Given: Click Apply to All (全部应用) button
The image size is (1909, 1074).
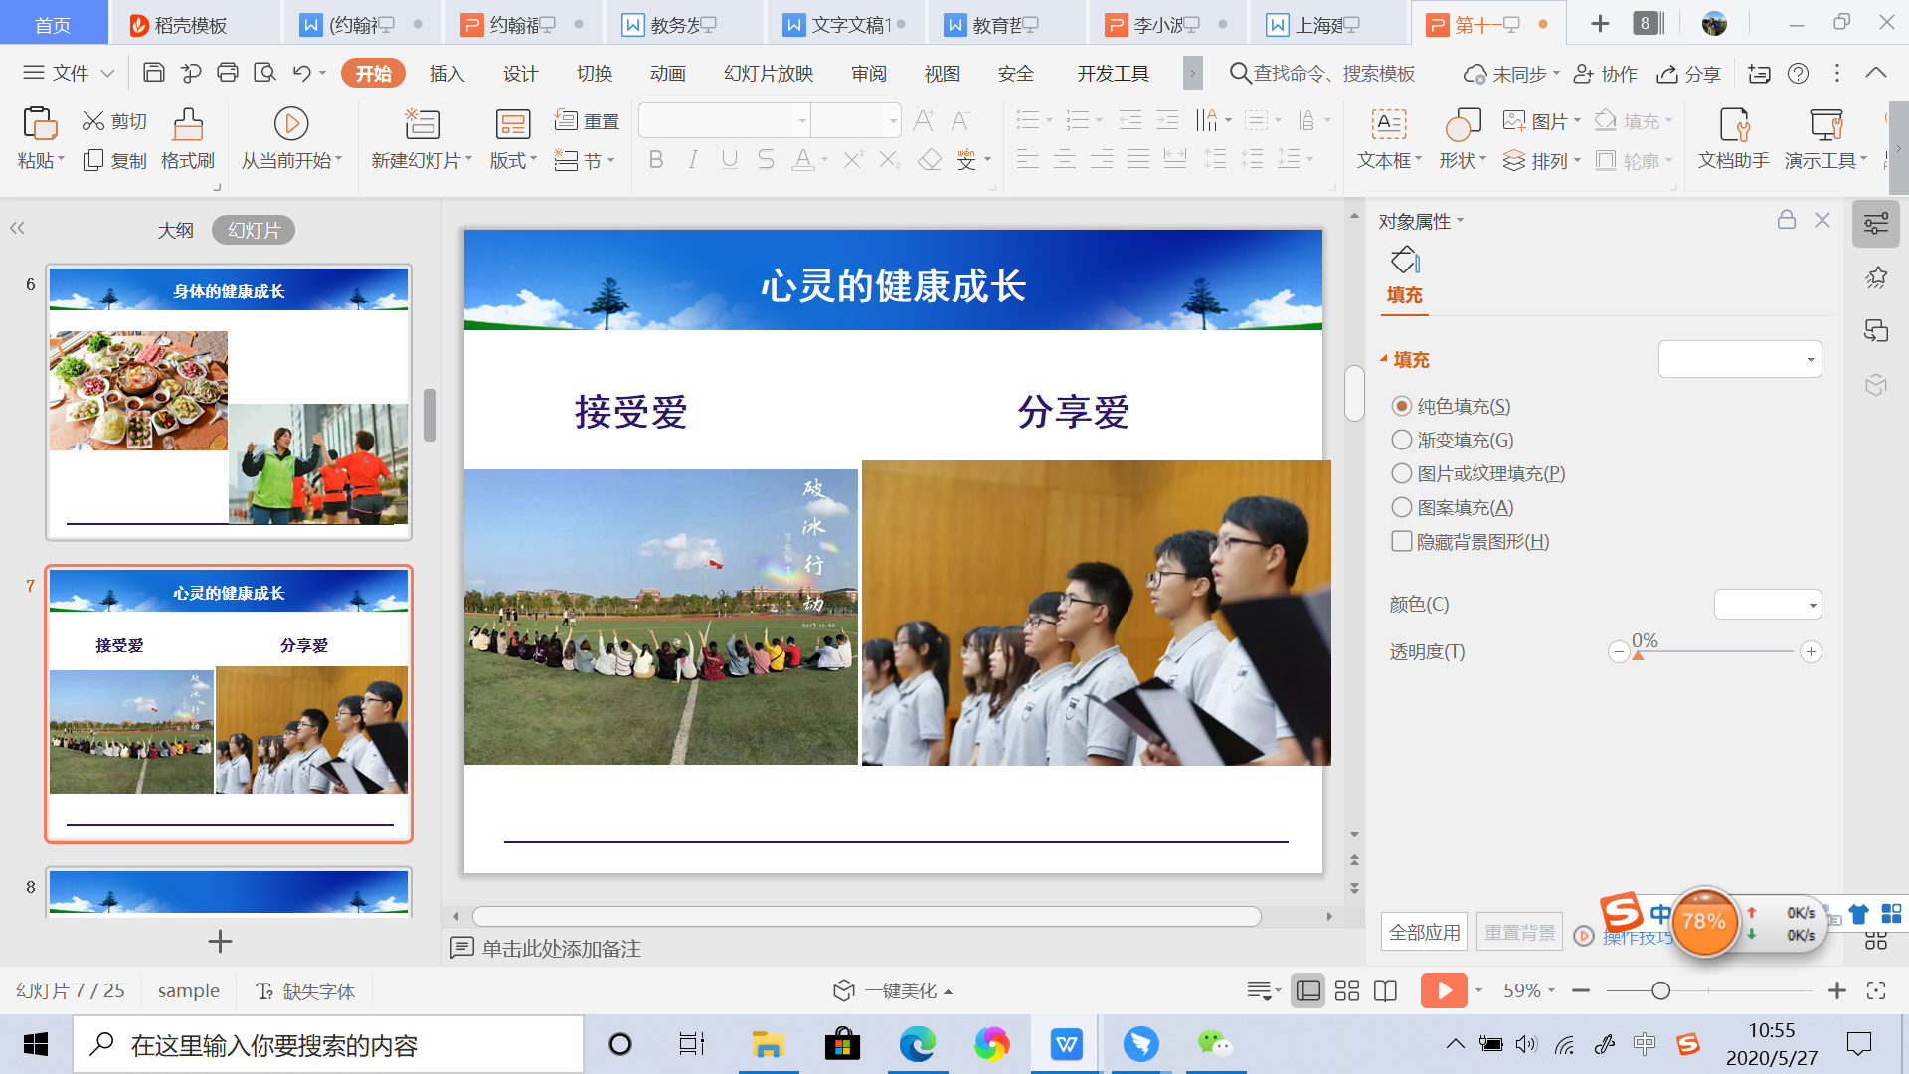Looking at the screenshot, I should [1424, 932].
